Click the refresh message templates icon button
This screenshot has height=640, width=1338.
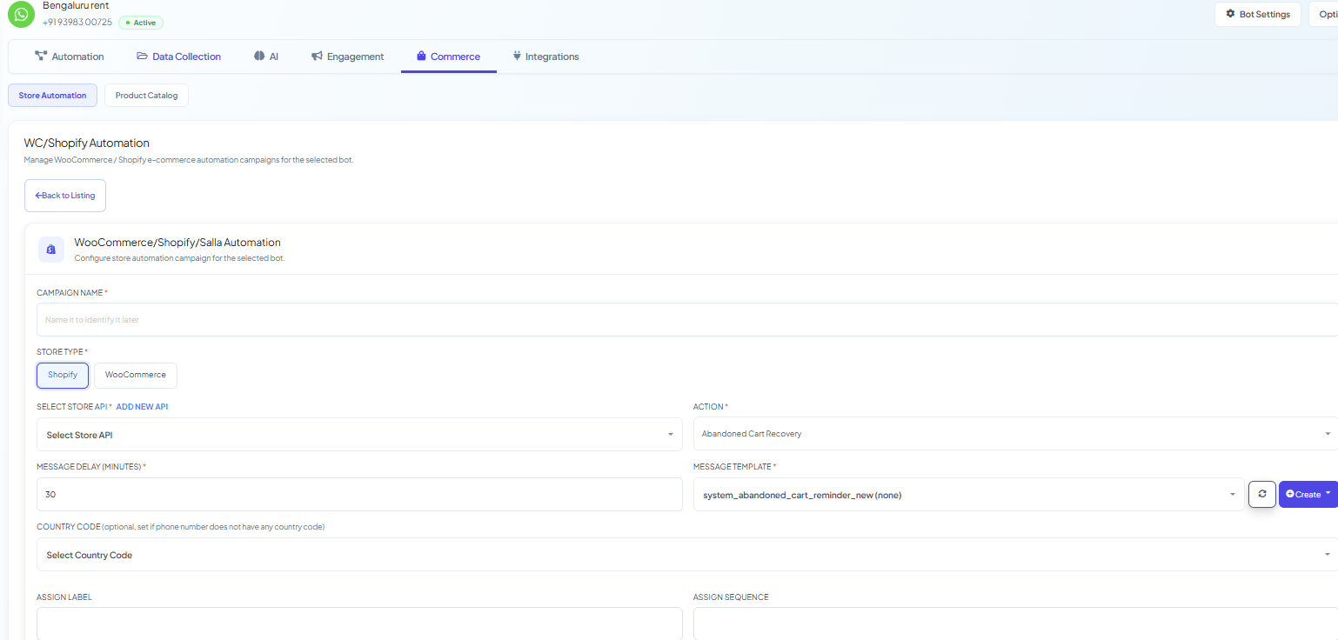tap(1261, 494)
